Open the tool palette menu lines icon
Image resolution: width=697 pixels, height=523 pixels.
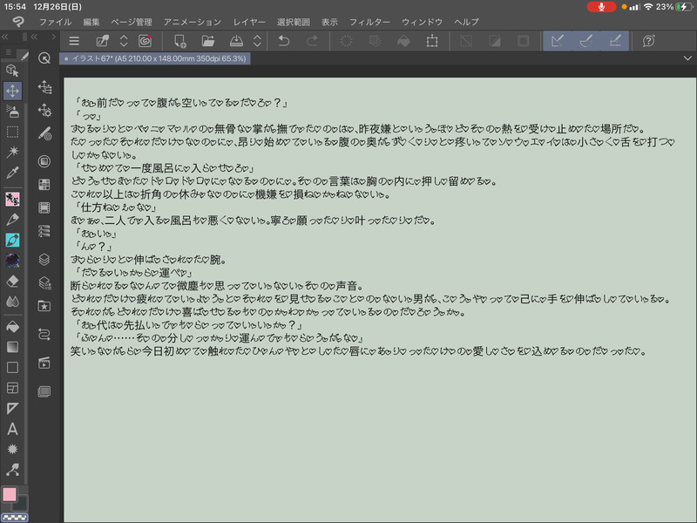tap(8, 53)
